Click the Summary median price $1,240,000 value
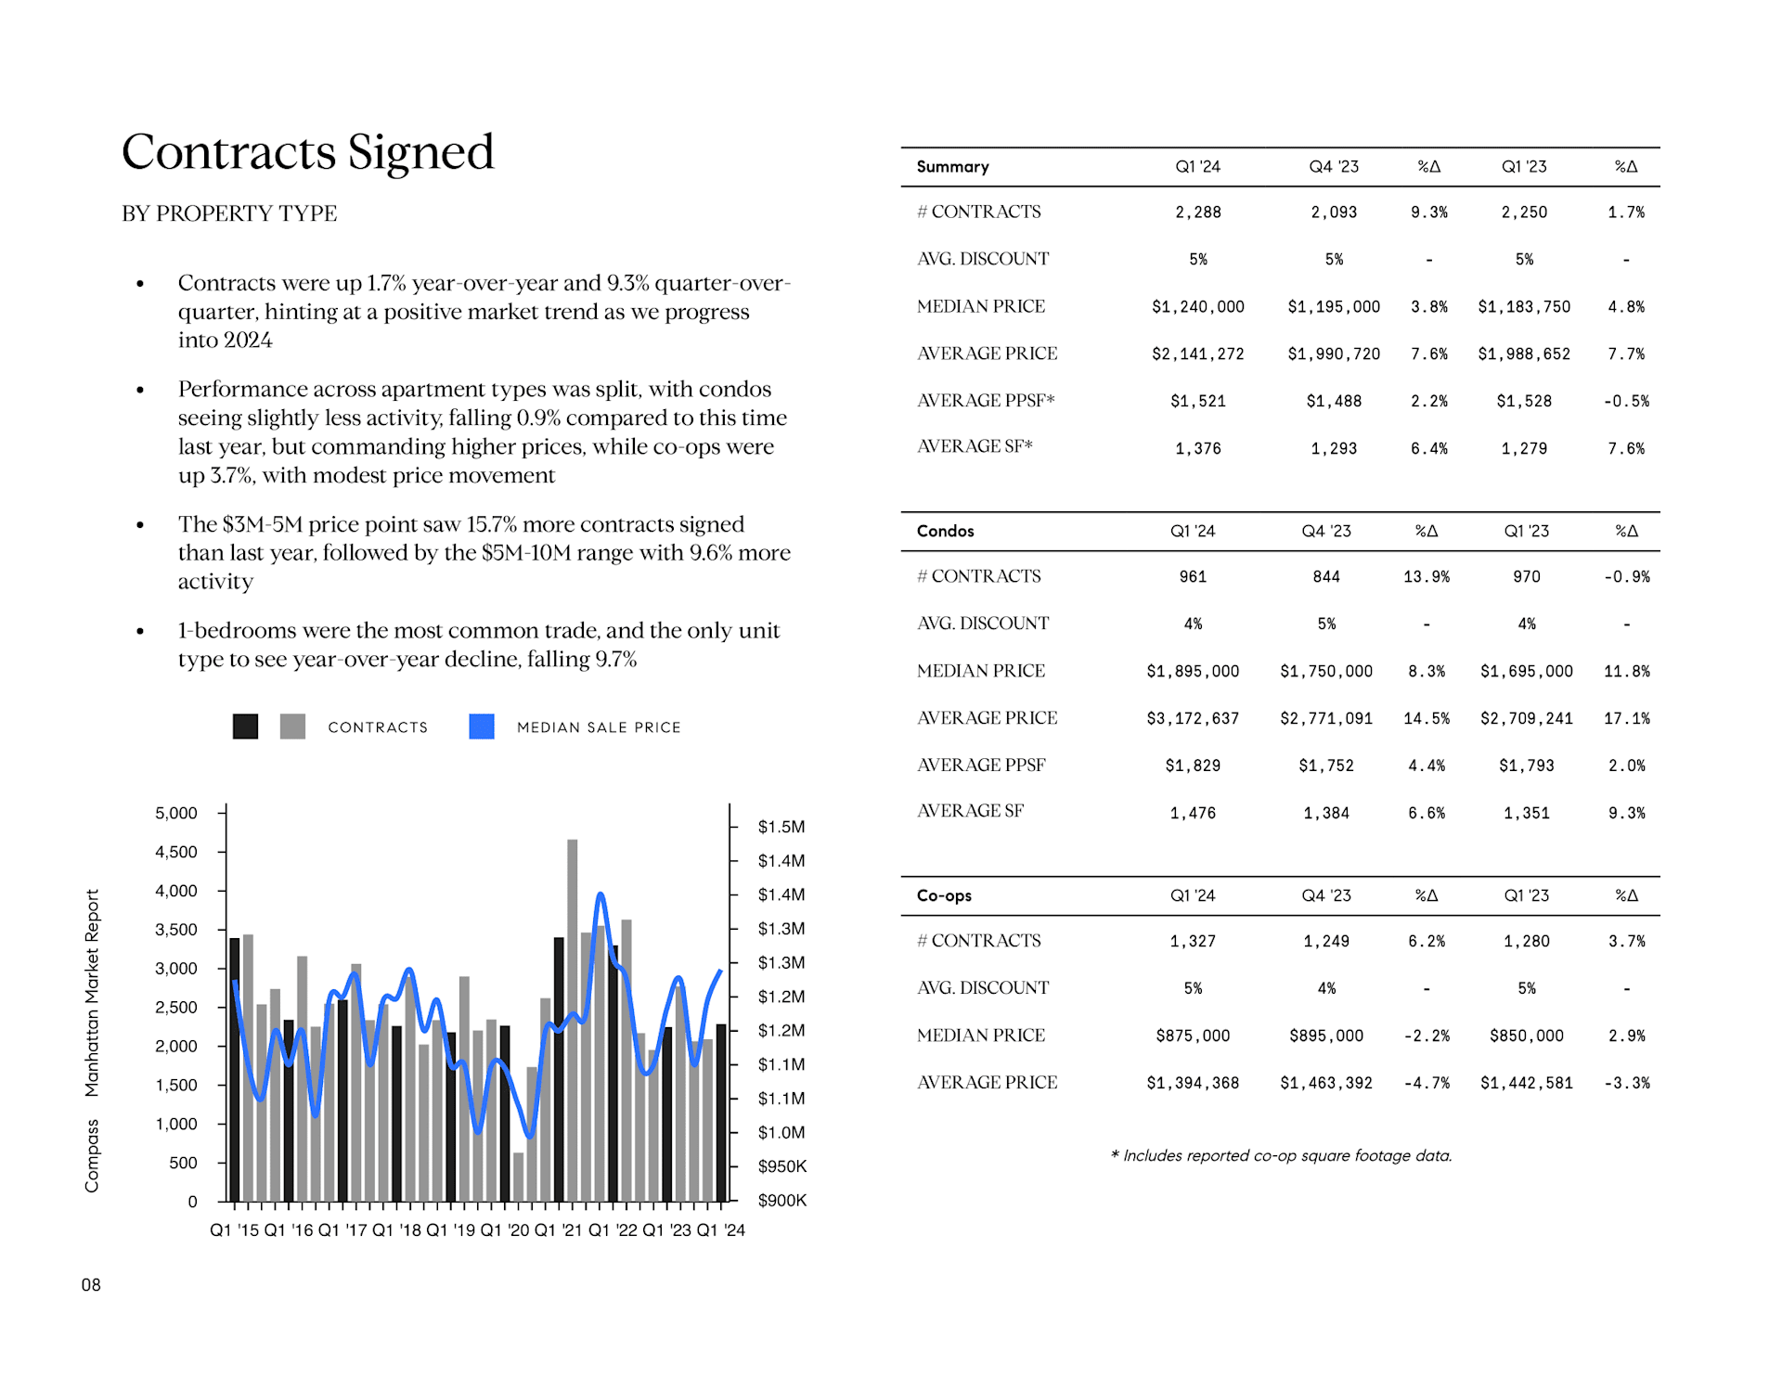Image resolution: width=1782 pixels, height=1377 pixels. 1197,307
